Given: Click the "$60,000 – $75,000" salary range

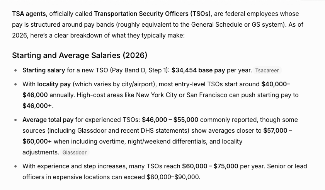Looking at the screenshot, I should (210, 166).
